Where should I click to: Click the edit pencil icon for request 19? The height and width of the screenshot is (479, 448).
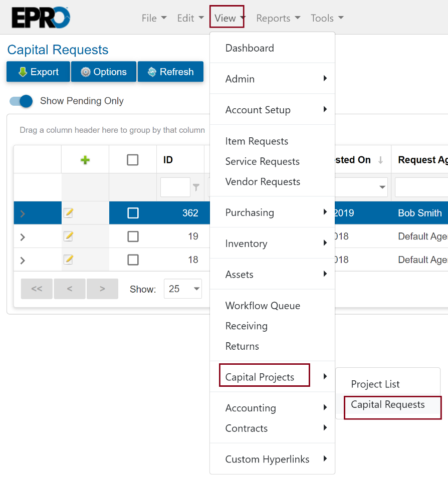point(69,236)
